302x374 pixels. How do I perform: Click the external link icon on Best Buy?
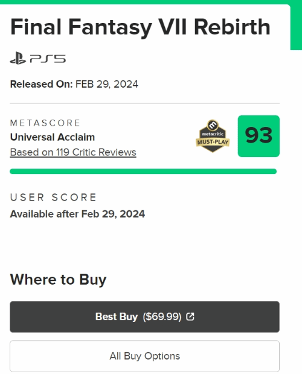coord(190,317)
